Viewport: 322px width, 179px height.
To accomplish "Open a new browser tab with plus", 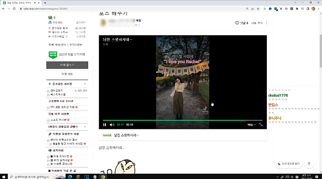I will click(45, 3).
